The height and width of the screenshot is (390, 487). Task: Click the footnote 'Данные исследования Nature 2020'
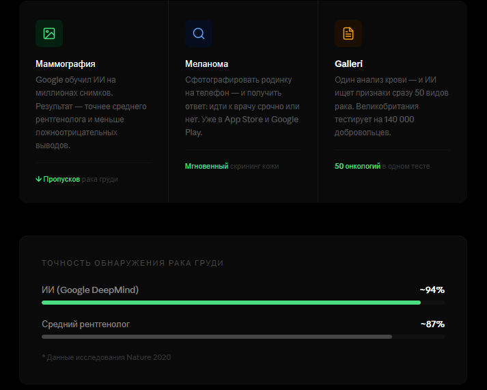point(107,357)
